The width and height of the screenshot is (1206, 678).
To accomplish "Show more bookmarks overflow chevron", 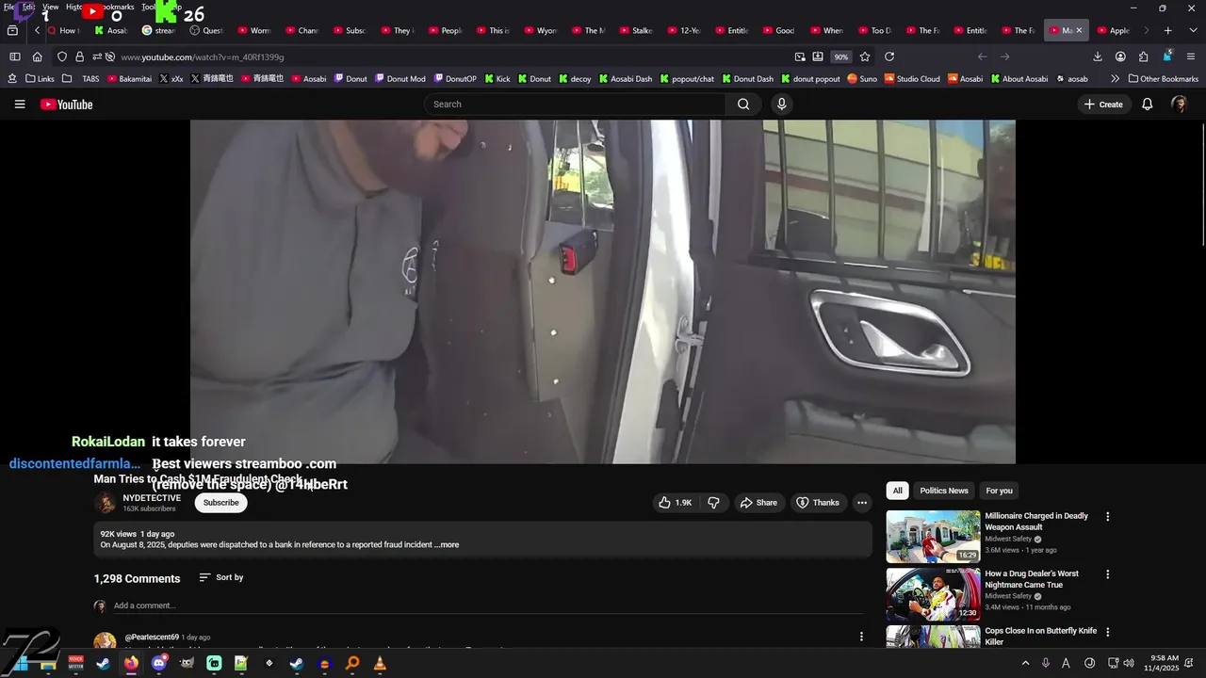I will coord(1115,79).
